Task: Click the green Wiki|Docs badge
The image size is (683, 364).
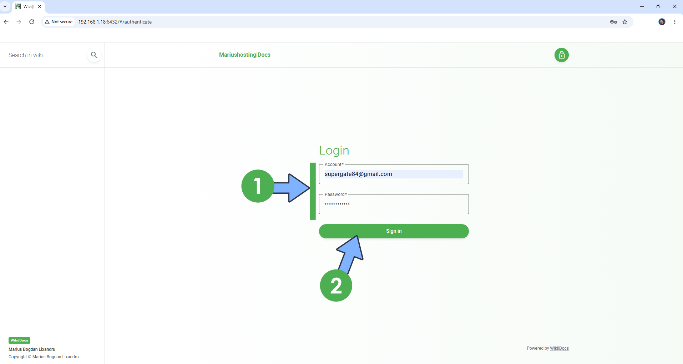Action: coord(19,340)
